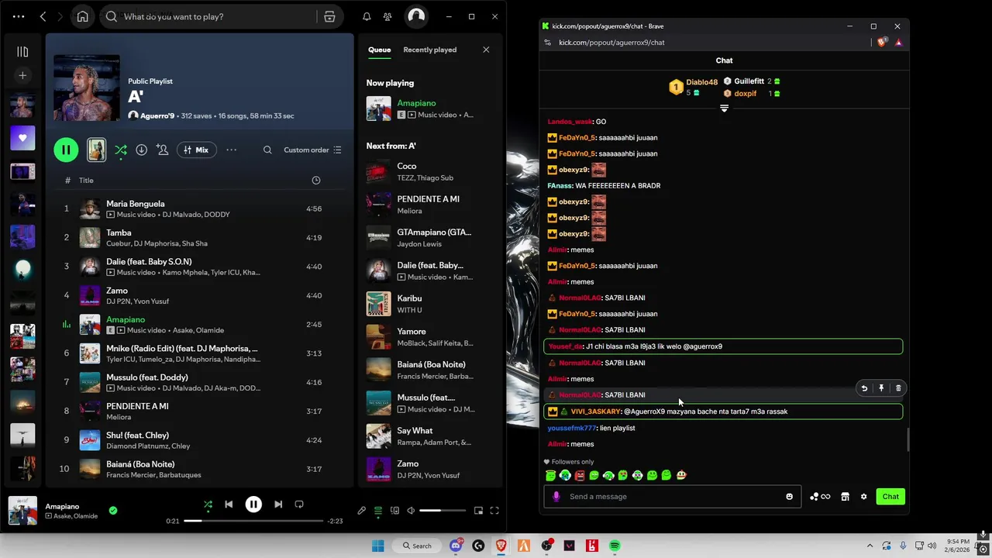Click Brave address bar URL
This screenshot has height=558, width=992.
(611, 43)
